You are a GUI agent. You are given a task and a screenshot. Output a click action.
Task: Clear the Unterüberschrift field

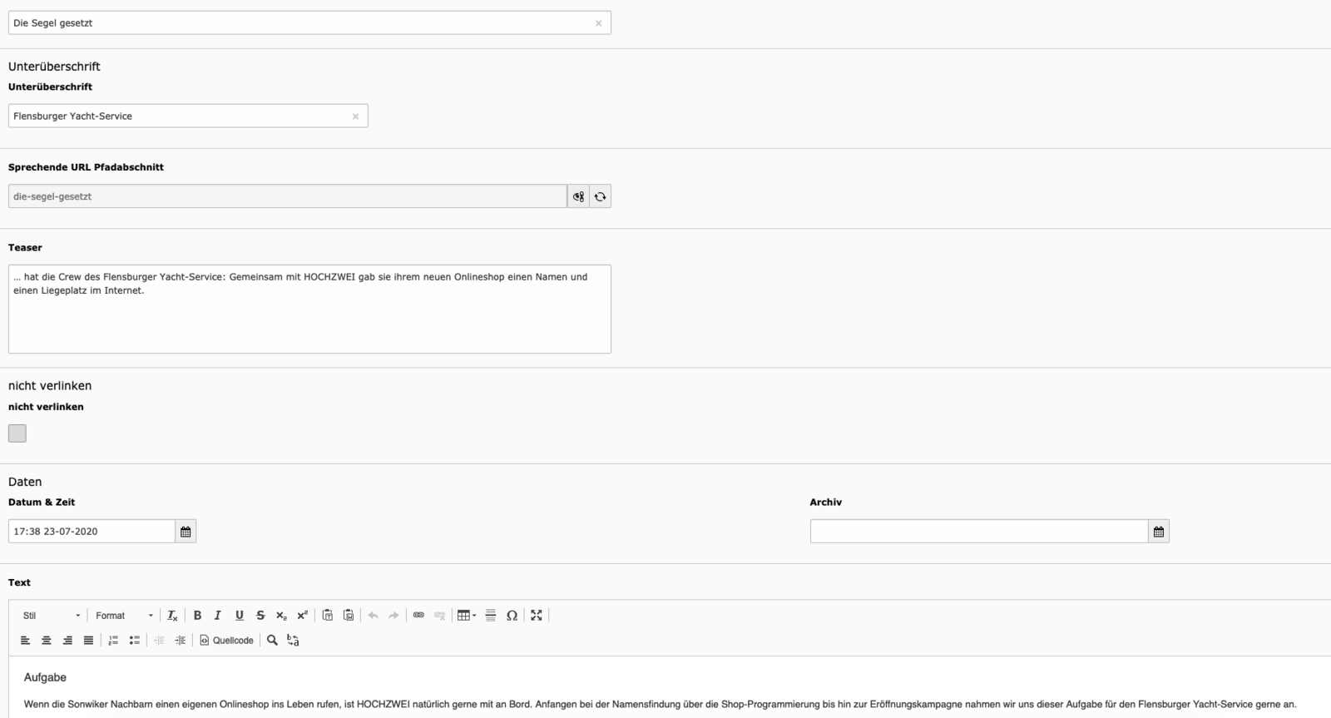(355, 116)
